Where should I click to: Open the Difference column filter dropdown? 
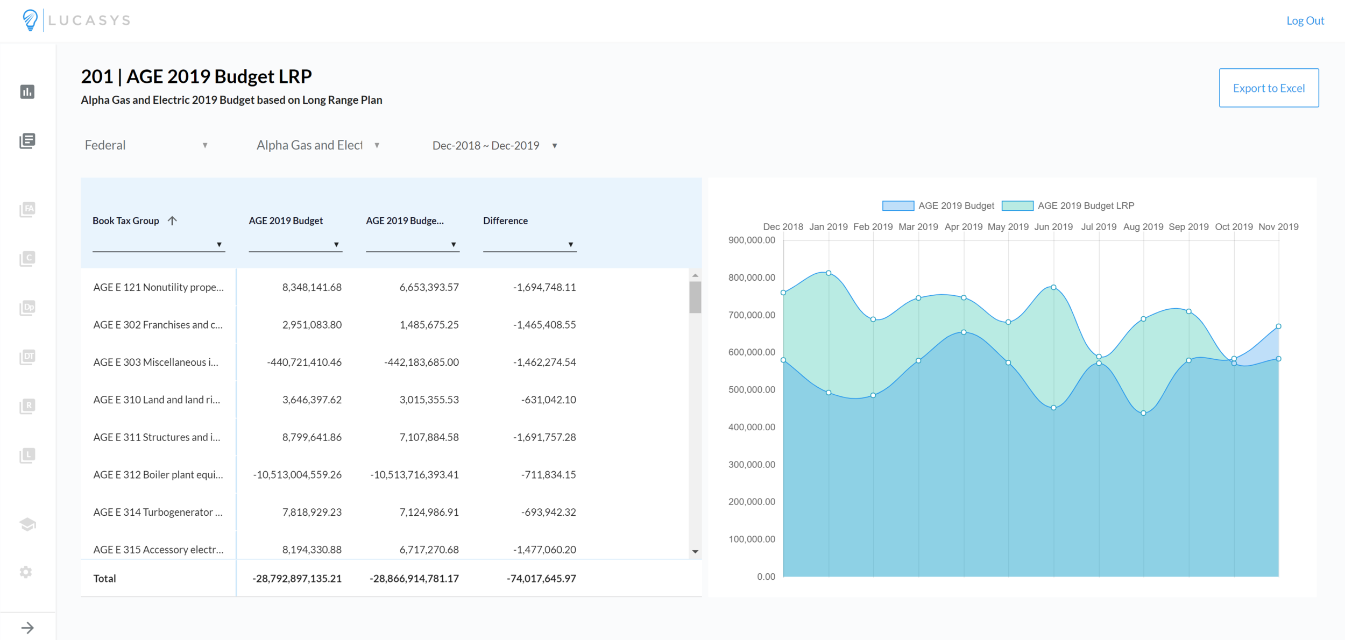(570, 245)
